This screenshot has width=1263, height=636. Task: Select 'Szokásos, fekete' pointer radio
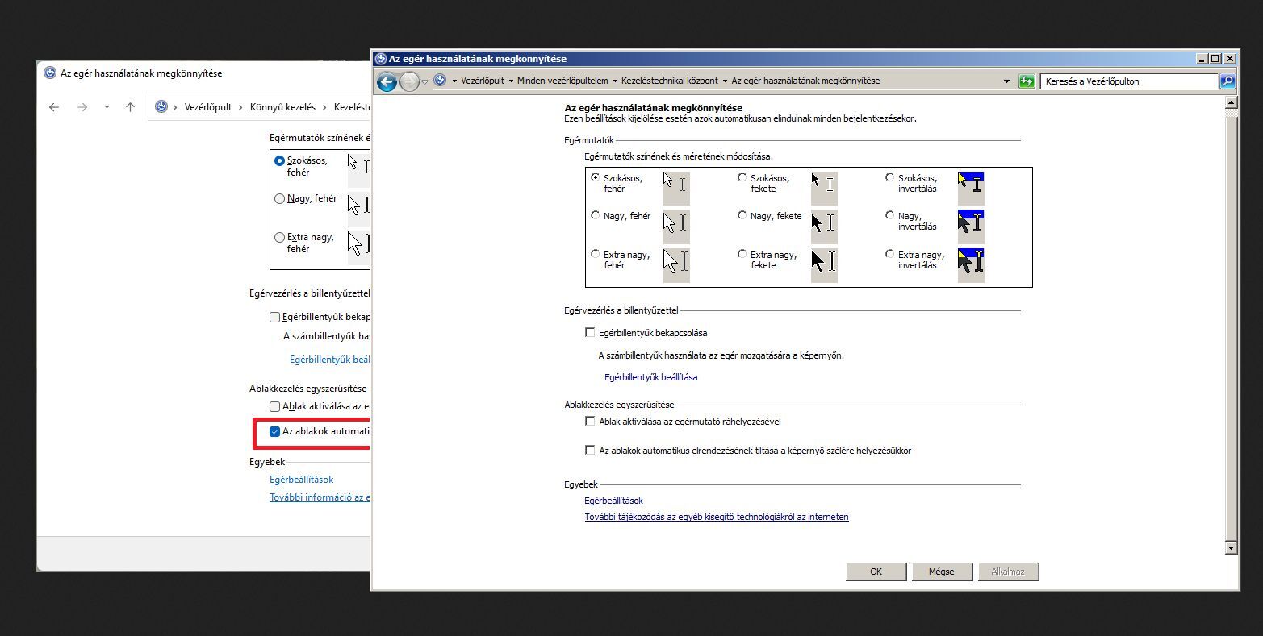pyautogui.click(x=742, y=177)
